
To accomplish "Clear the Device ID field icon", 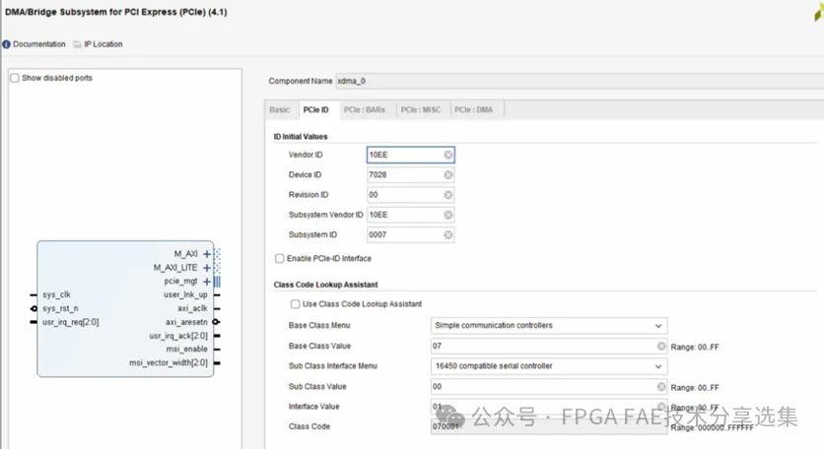I will tap(448, 175).
